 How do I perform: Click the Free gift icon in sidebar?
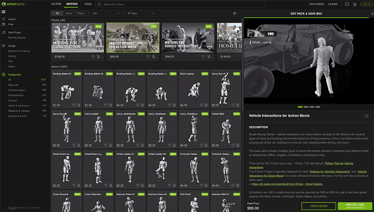tap(4, 24)
